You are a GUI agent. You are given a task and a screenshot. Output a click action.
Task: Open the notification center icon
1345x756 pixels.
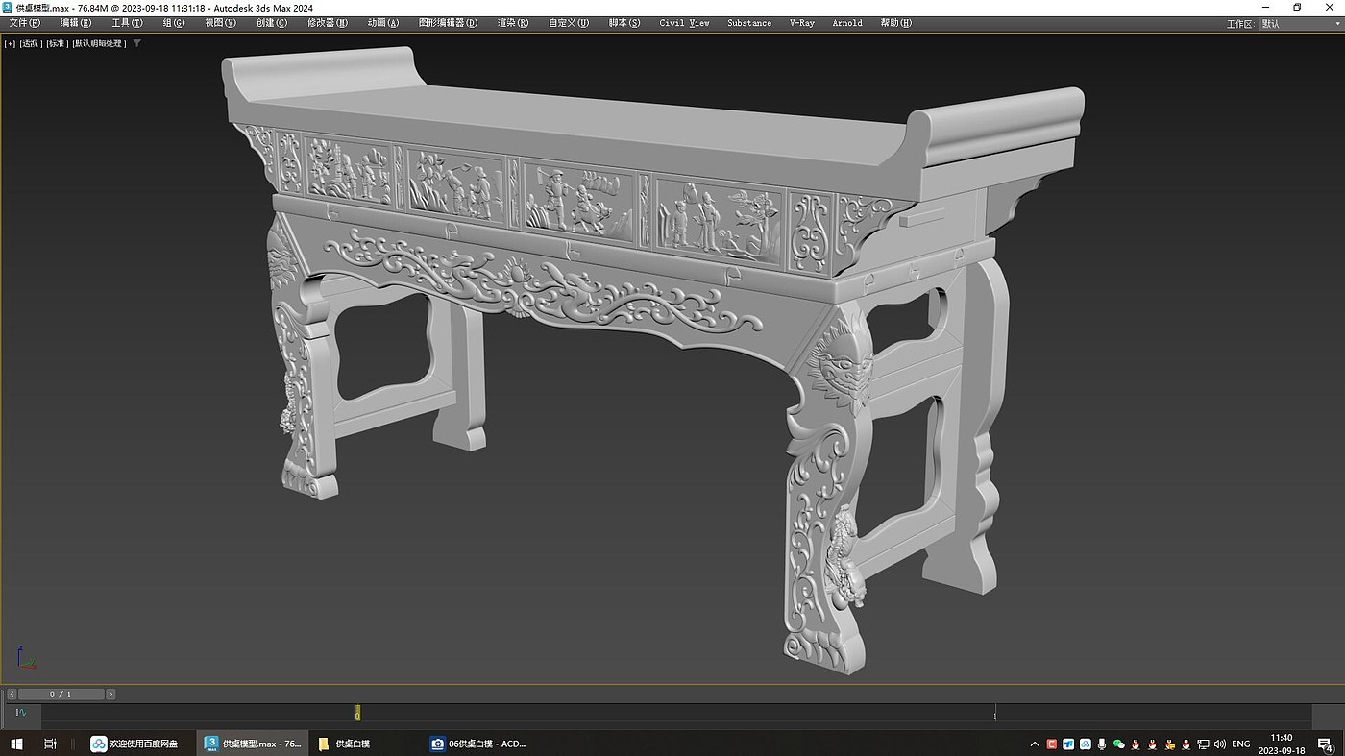(1326, 744)
